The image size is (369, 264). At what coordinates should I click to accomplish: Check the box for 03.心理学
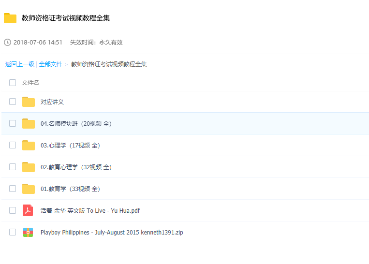[x=13, y=145]
